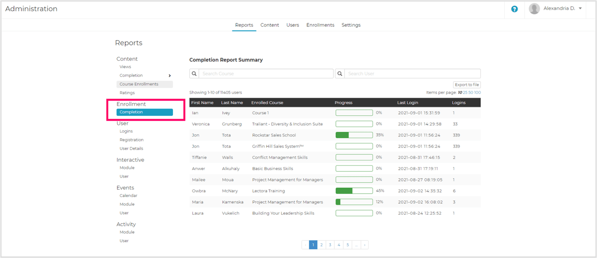The width and height of the screenshot is (597, 258).
Task: Set items per page to 50
Action: pyautogui.click(x=471, y=92)
